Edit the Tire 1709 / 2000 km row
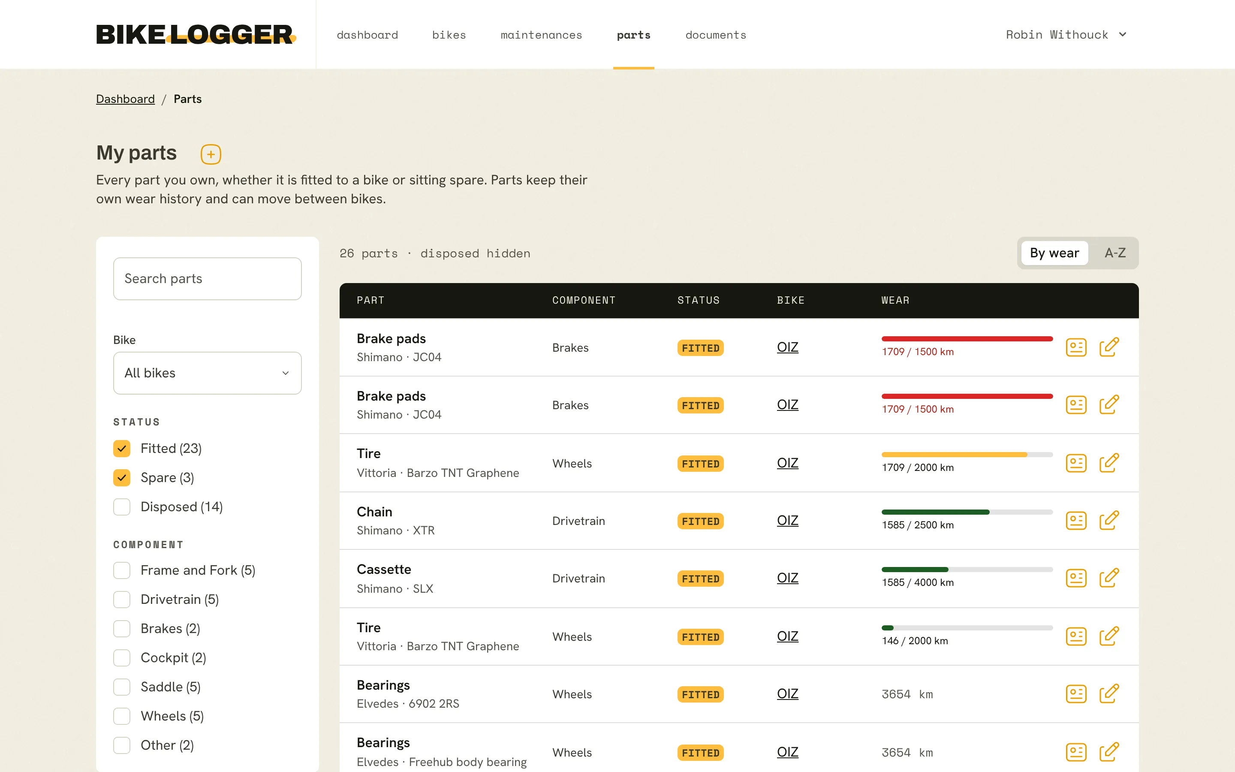The width and height of the screenshot is (1235, 772). pyautogui.click(x=1109, y=463)
